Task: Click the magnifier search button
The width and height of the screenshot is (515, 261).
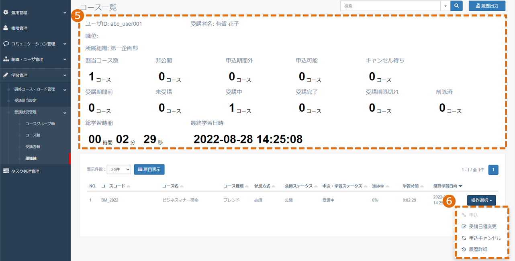Action: tap(456, 6)
